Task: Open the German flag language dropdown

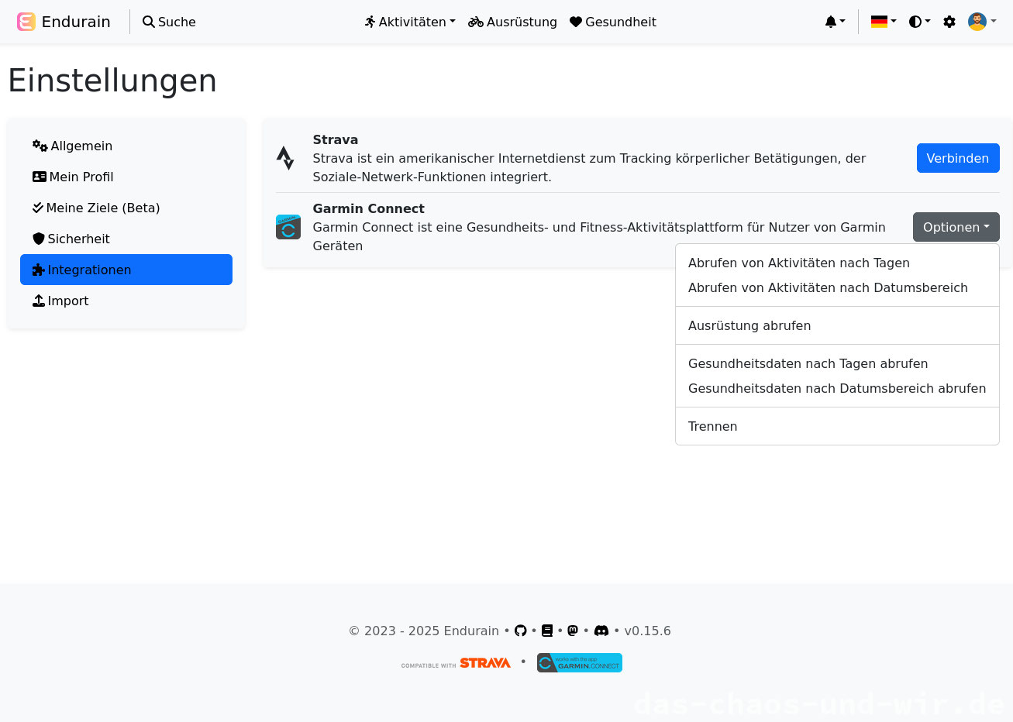Action: tap(884, 22)
